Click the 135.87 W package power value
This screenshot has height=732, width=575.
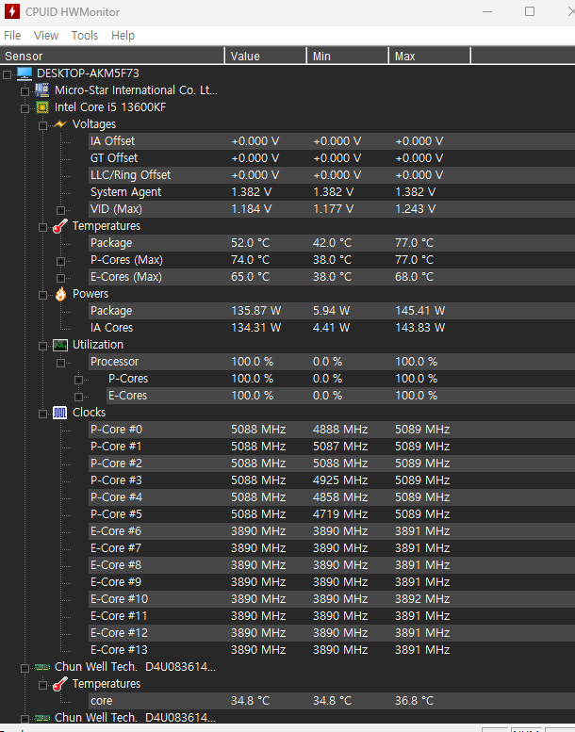tap(256, 311)
